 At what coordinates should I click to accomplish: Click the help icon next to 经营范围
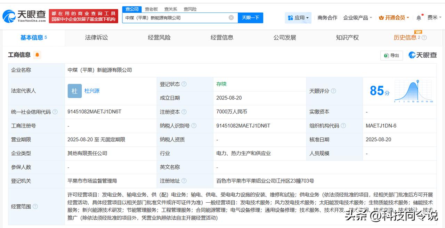pos(35,206)
